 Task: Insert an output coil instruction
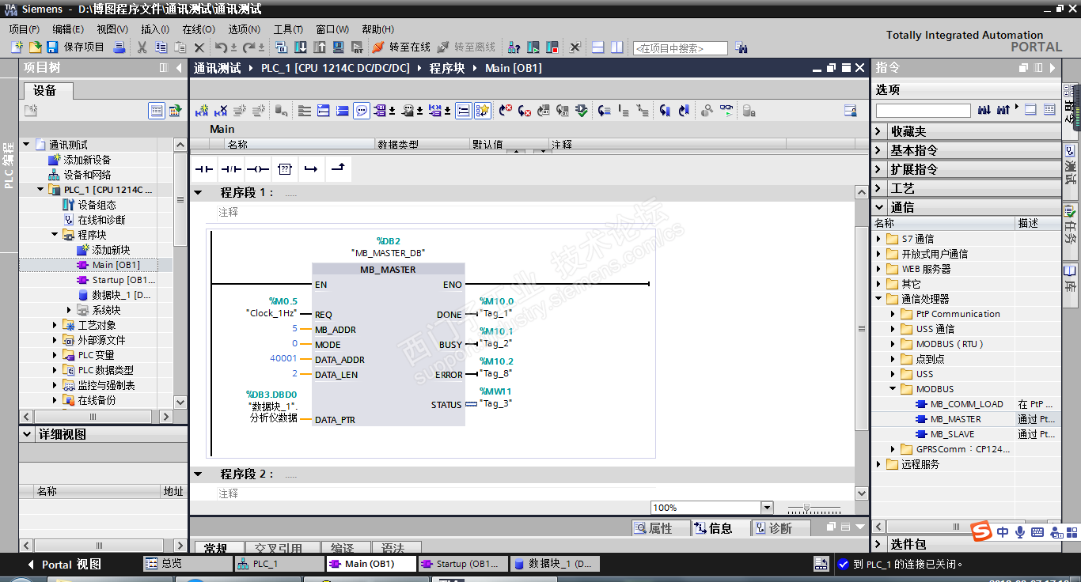pos(258,169)
